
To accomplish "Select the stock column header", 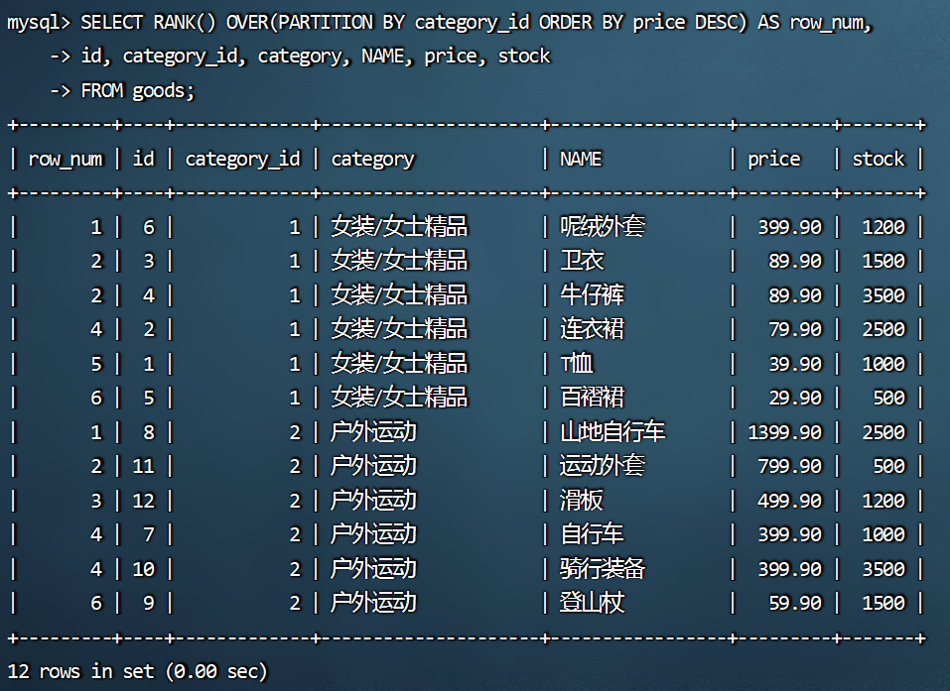I will (x=879, y=159).
